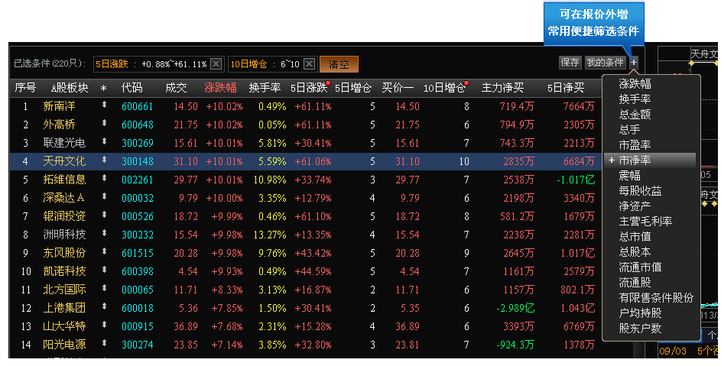Select 总市值 menu entry

pos(635,236)
